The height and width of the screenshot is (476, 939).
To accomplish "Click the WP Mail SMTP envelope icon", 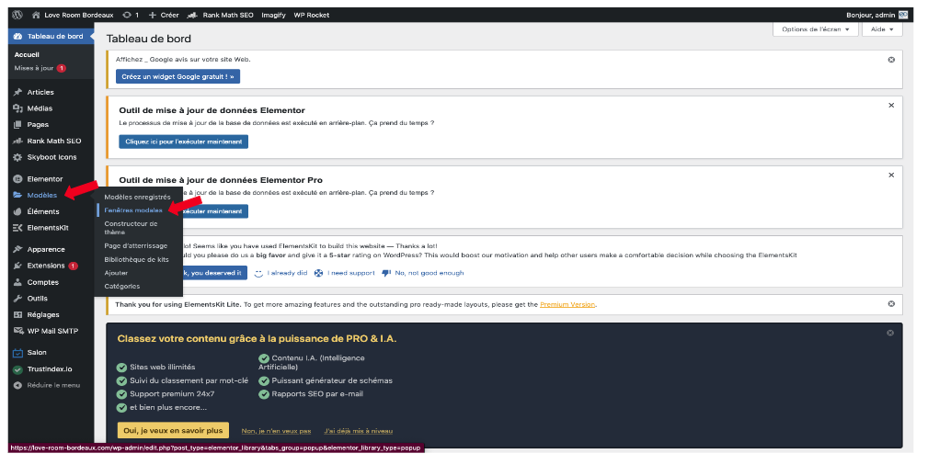I will click(x=18, y=330).
